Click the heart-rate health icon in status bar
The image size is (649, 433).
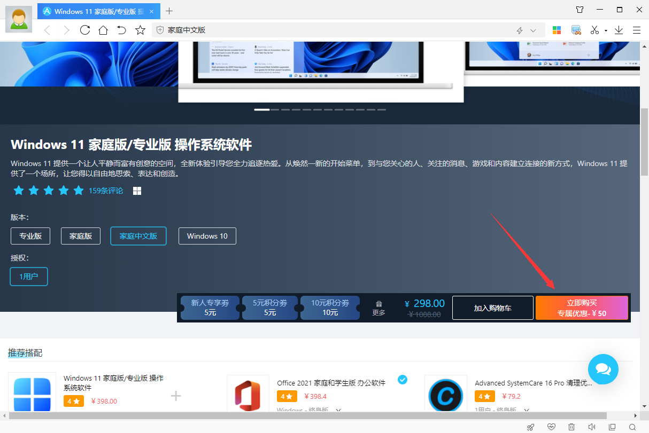[552, 427]
